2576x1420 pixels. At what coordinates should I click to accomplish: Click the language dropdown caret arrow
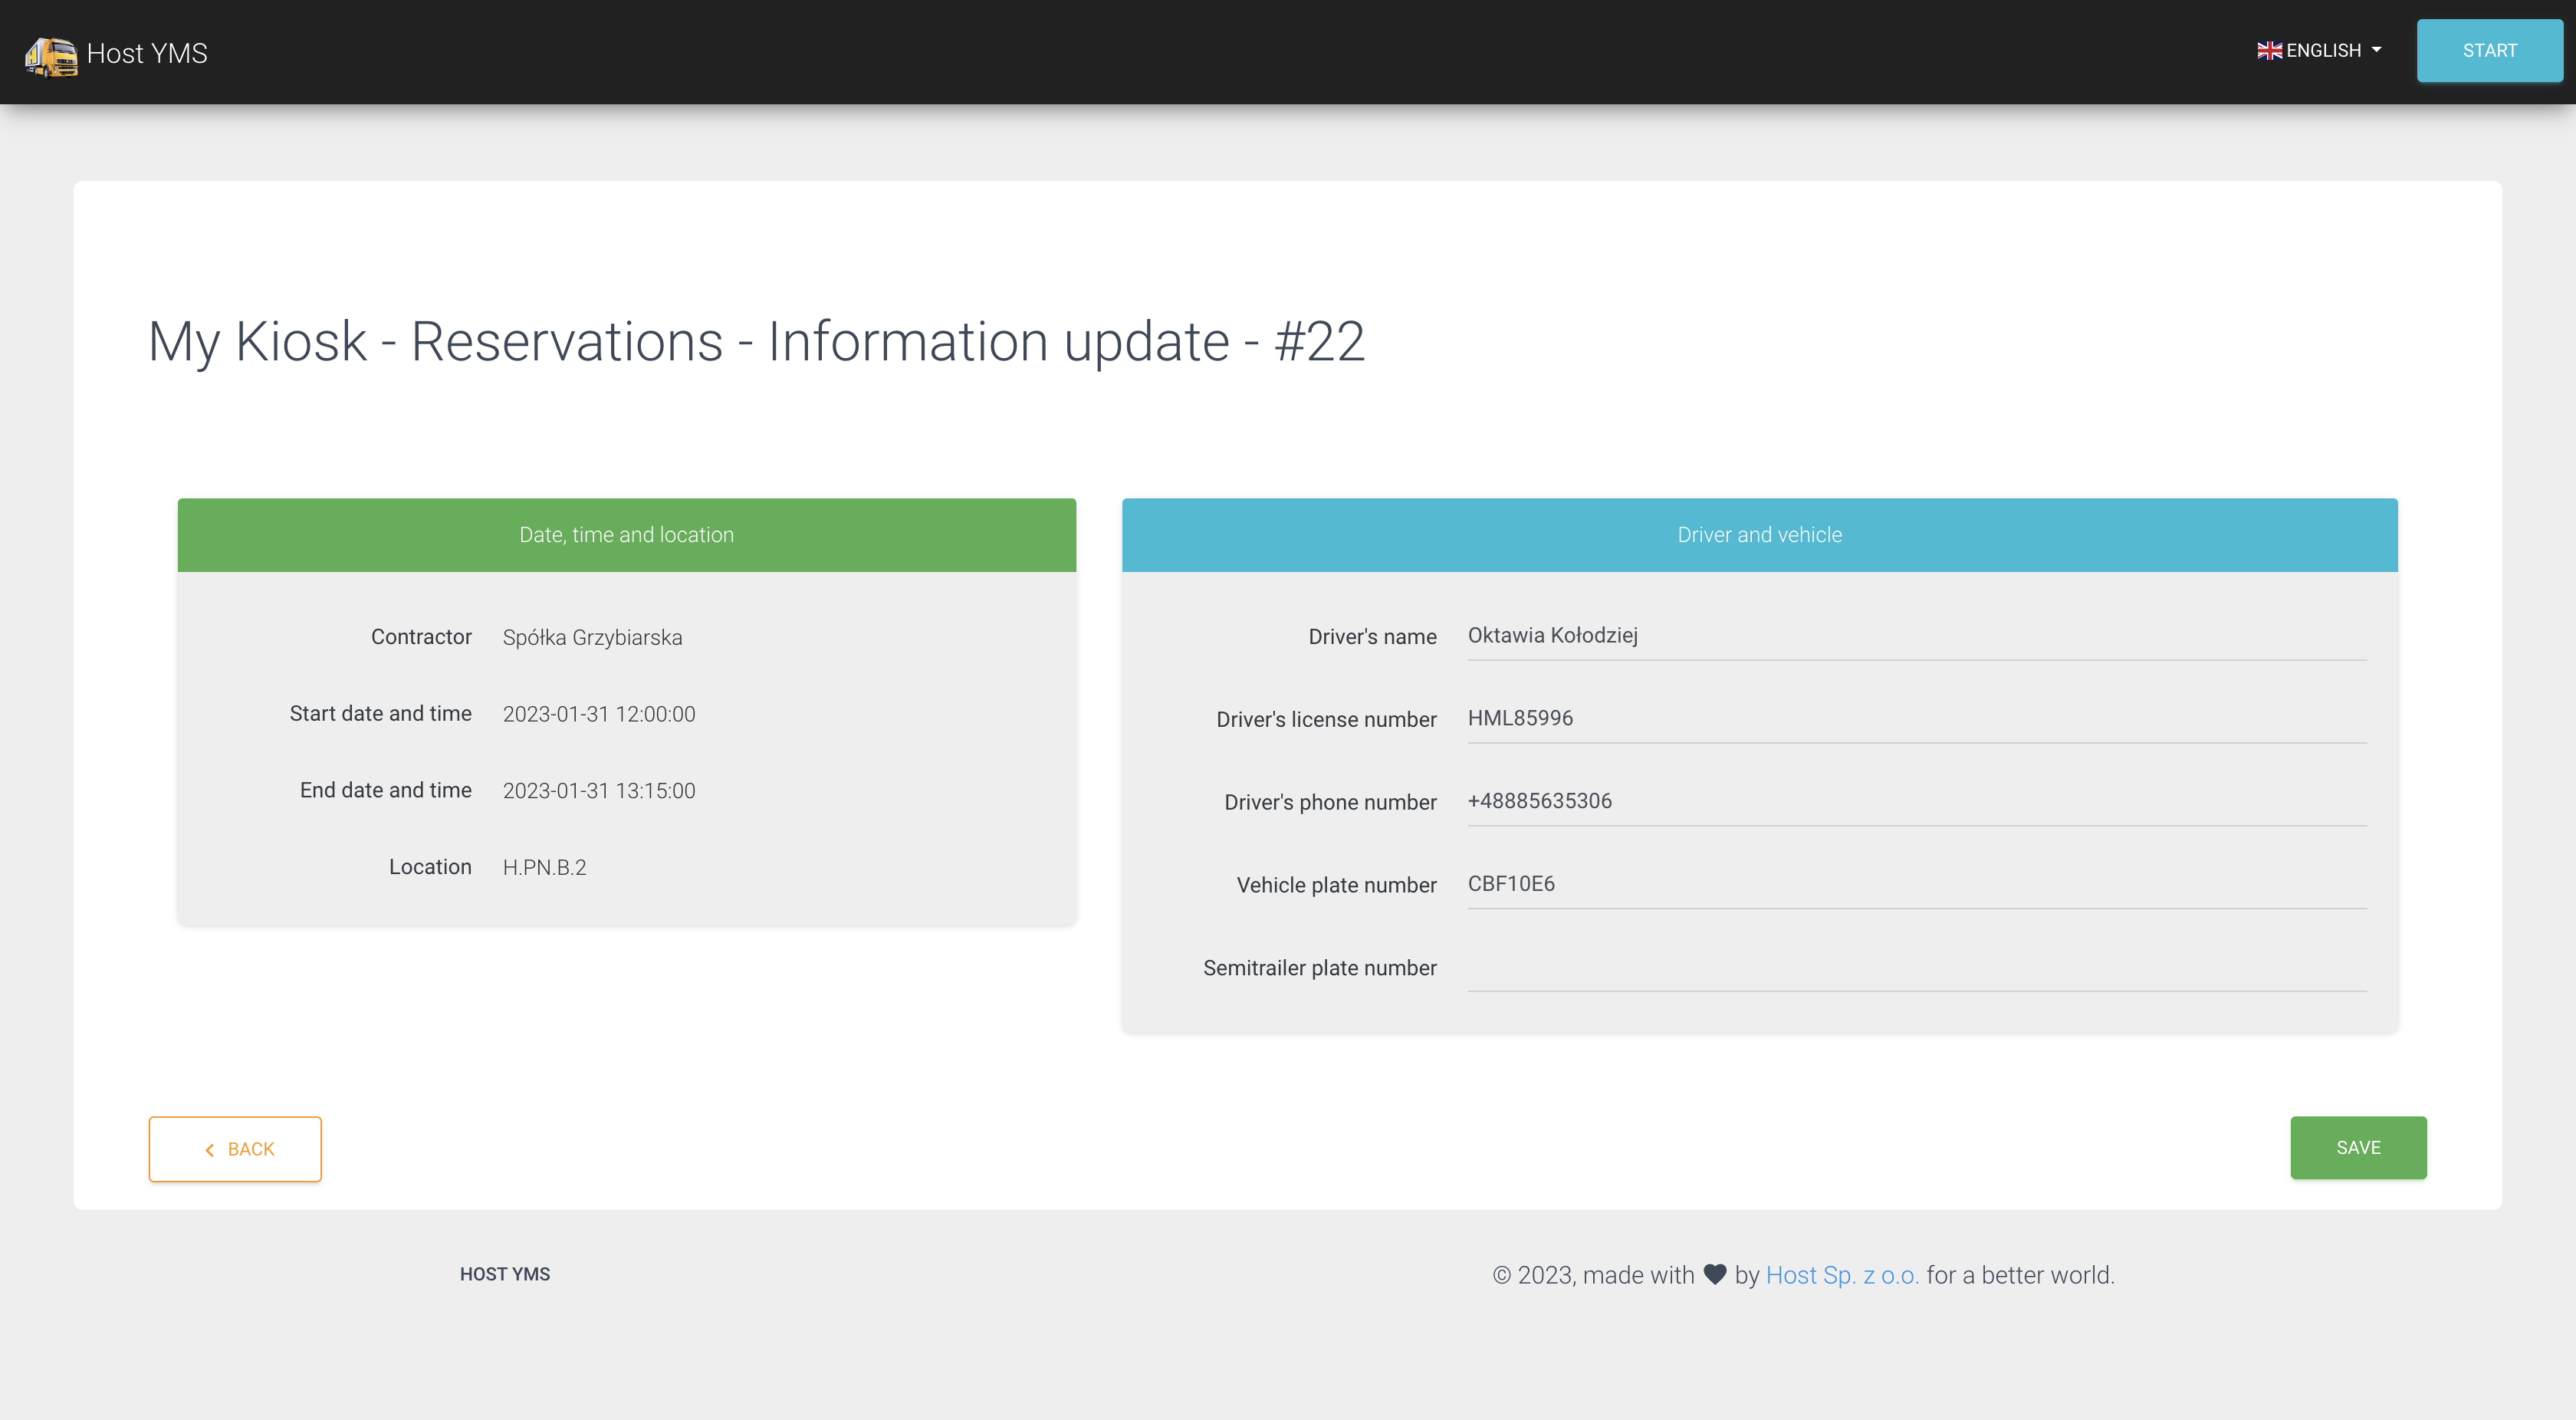point(2377,50)
